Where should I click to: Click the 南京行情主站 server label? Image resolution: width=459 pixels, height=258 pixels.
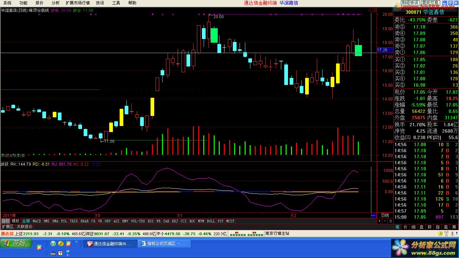tap(277, 233)
